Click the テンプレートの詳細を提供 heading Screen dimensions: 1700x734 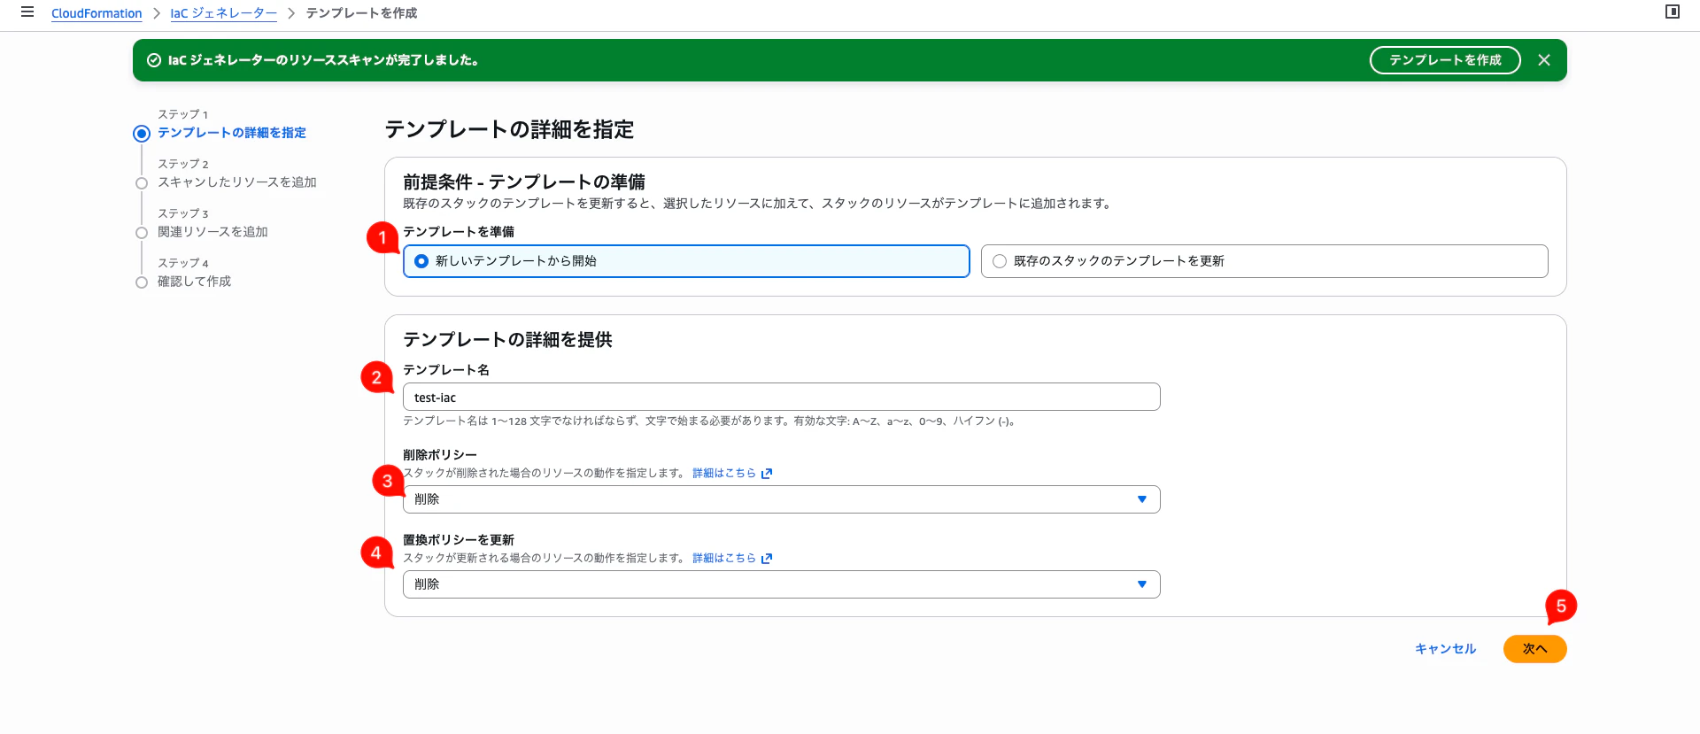[507, 339]
